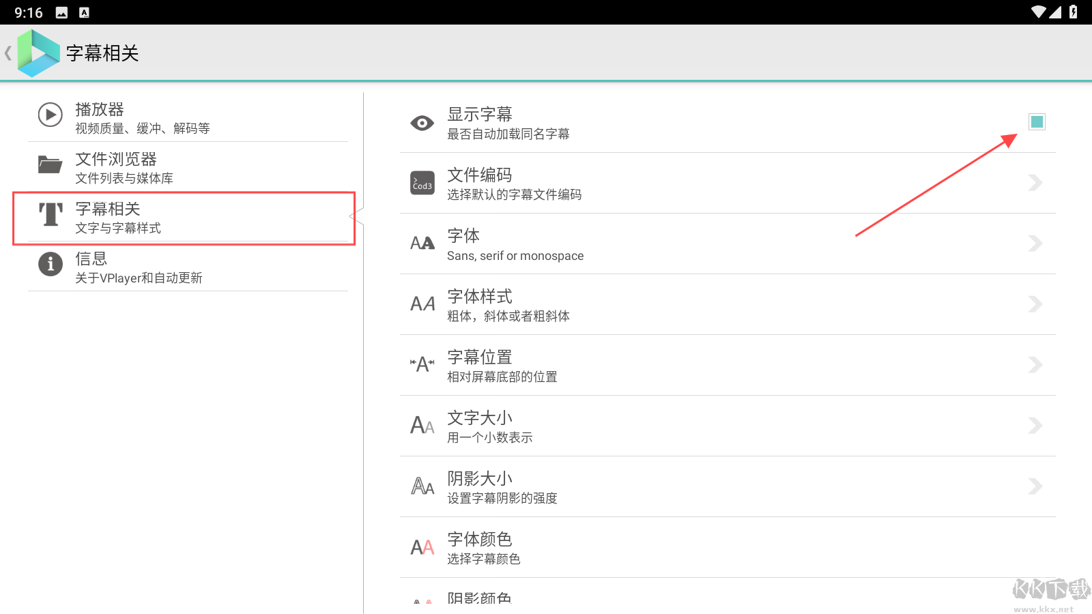The height and width of the screenshot is (614, 1092).
Task: Click the red AA font color icon
Action: (422, 547)
